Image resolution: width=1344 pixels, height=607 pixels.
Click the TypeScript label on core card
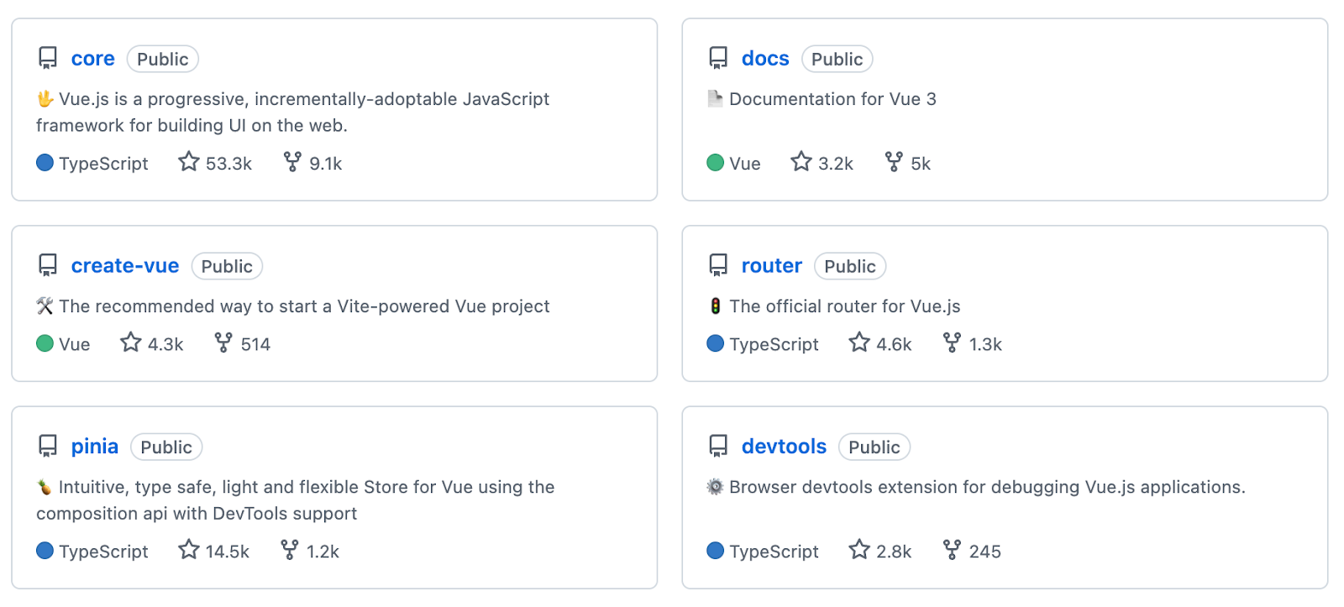[103, 164]
